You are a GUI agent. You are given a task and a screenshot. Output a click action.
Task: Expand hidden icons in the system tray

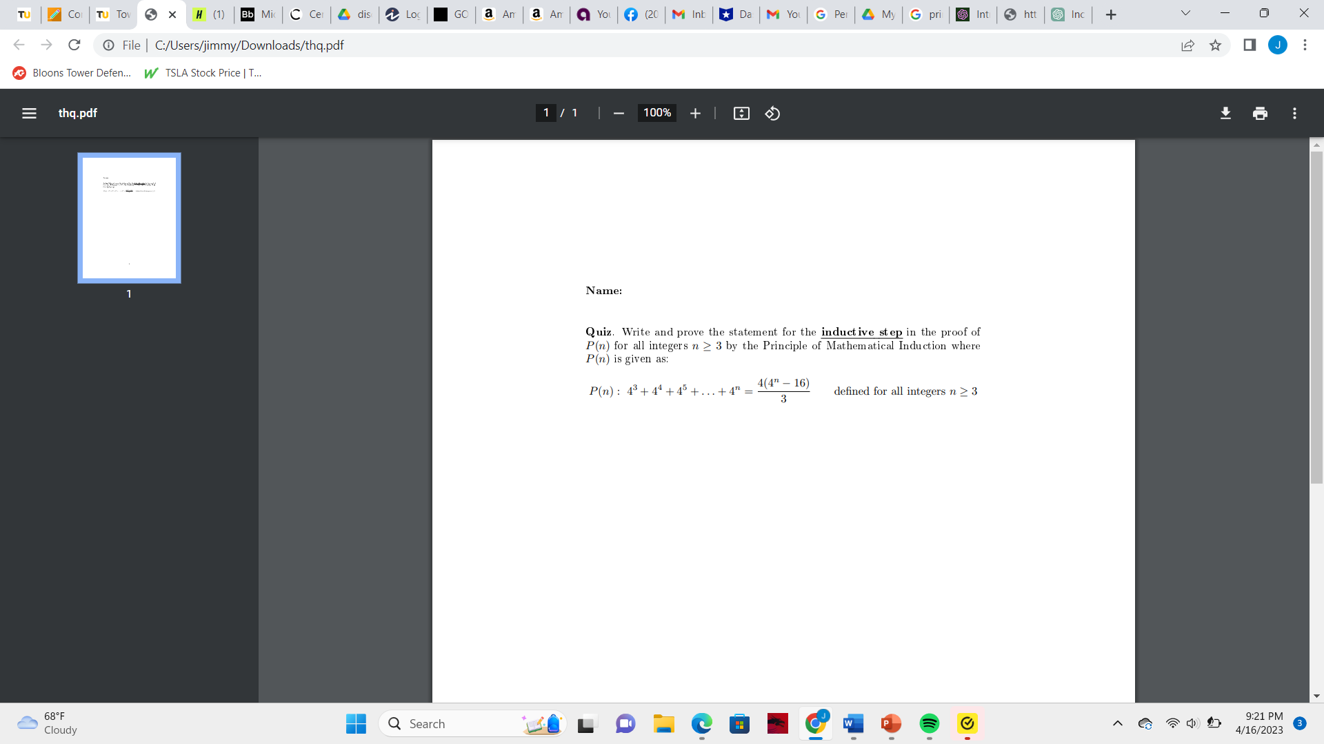[x=1118, y=723]
